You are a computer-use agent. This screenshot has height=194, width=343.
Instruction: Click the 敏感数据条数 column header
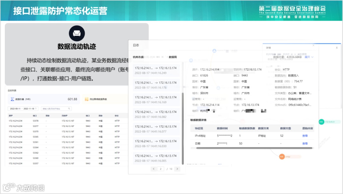click(247, 128)
